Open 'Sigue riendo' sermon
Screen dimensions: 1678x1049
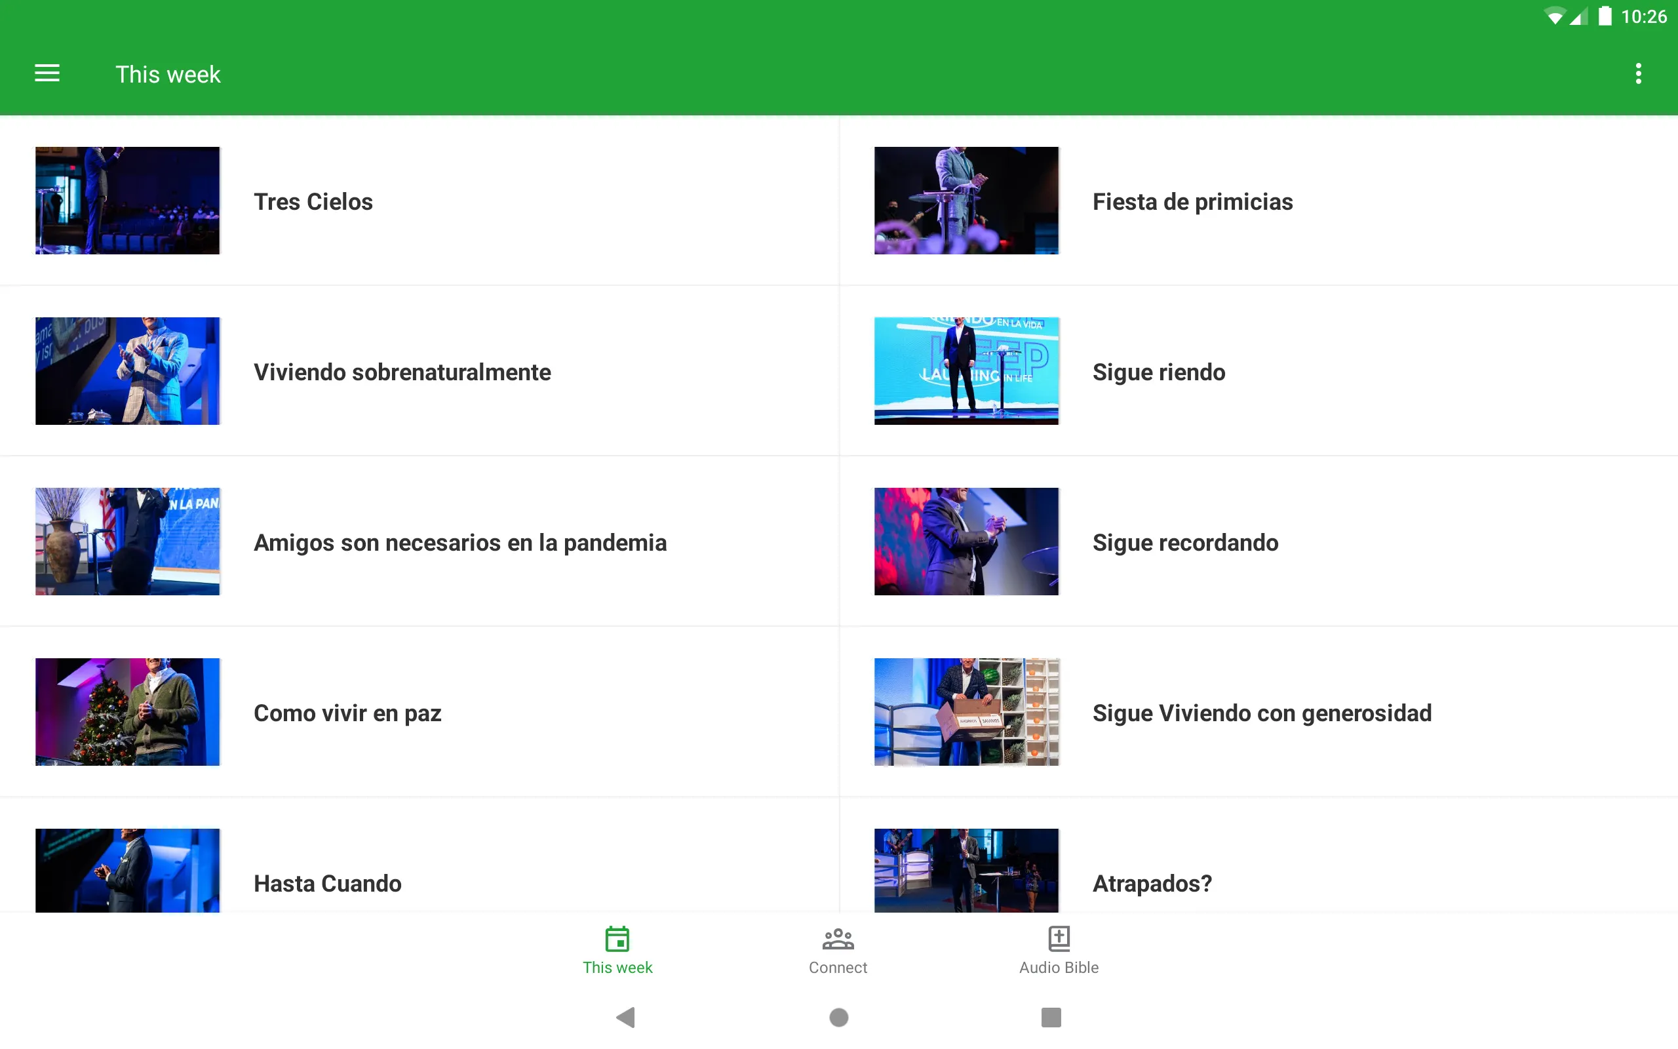[1258, 371]
